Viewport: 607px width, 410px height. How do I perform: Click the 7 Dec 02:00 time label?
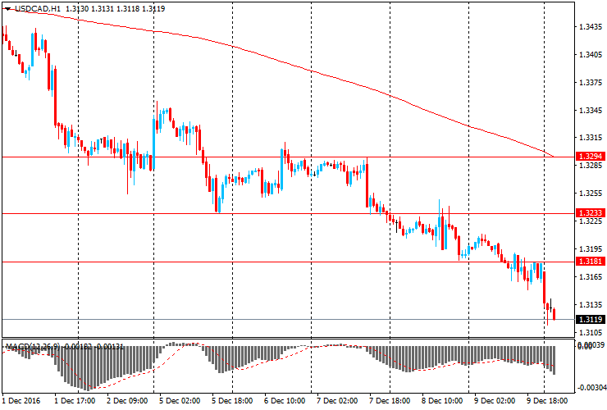(337, 400)
